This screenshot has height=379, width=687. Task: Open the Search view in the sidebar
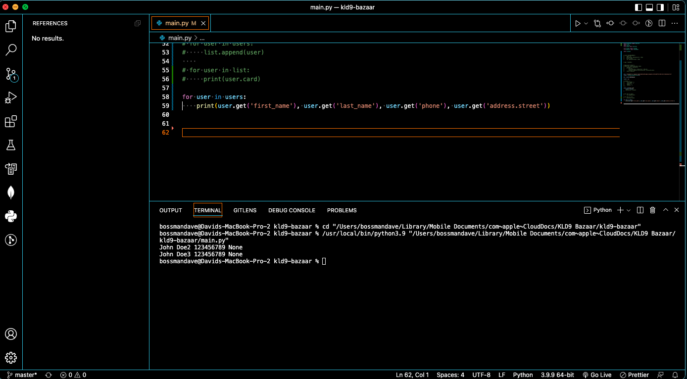11,49
